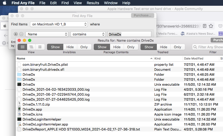Select DriveDx.1.11.0.zip archive icon

pyautogui.click(x=19, y=104)
